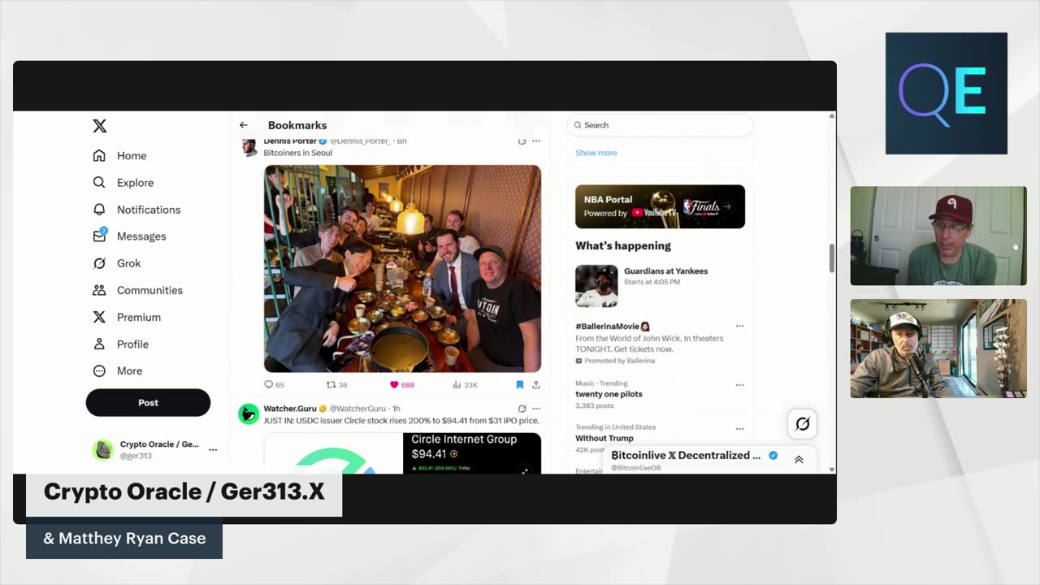
Task: Click the page vertical scrollbar thumb
Action: coord(831,258)
